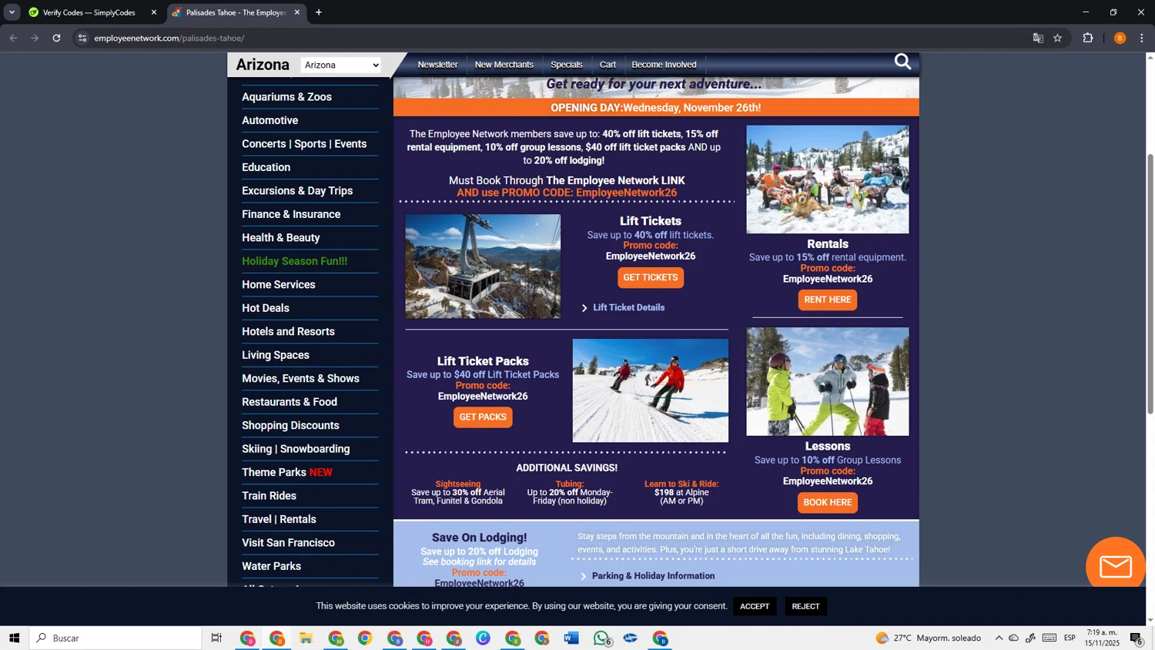Open the New Merchants menu item
Viewport: 1155px width, 650px height.
pyautogui.click(x=504, y=65)
